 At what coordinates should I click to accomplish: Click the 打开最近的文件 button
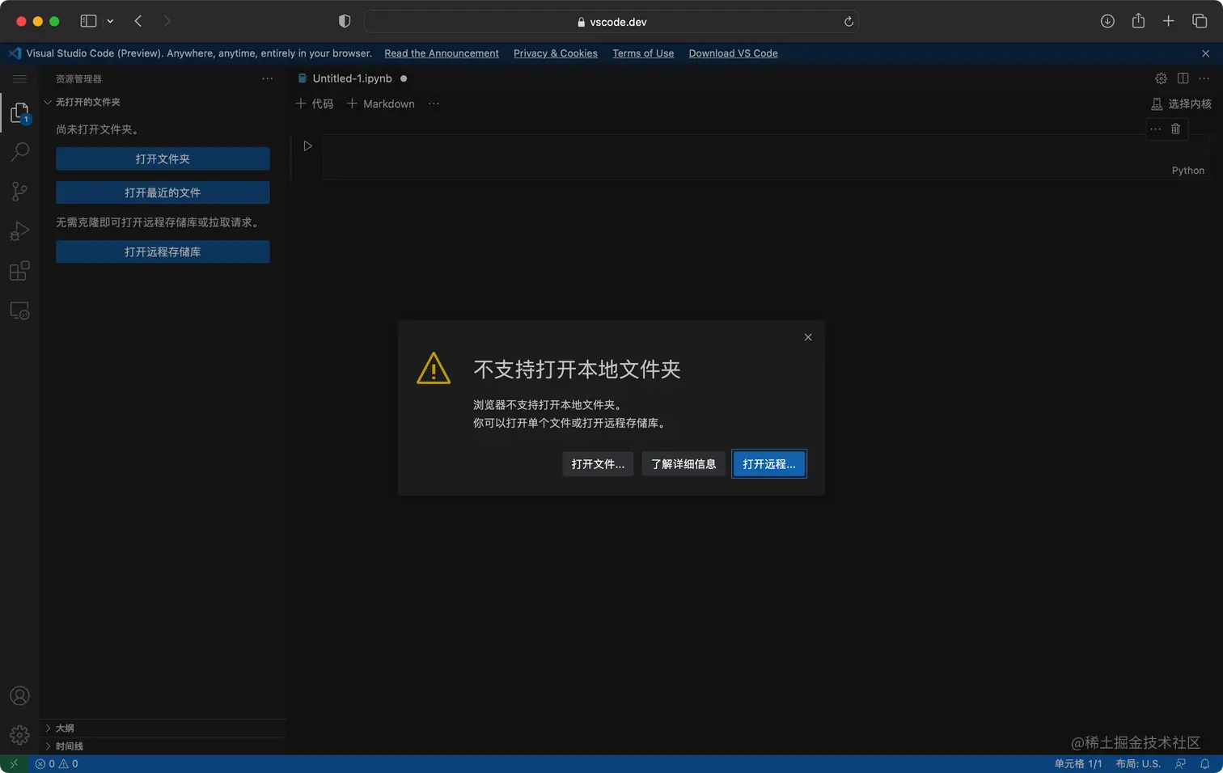(x=163, y=192)
